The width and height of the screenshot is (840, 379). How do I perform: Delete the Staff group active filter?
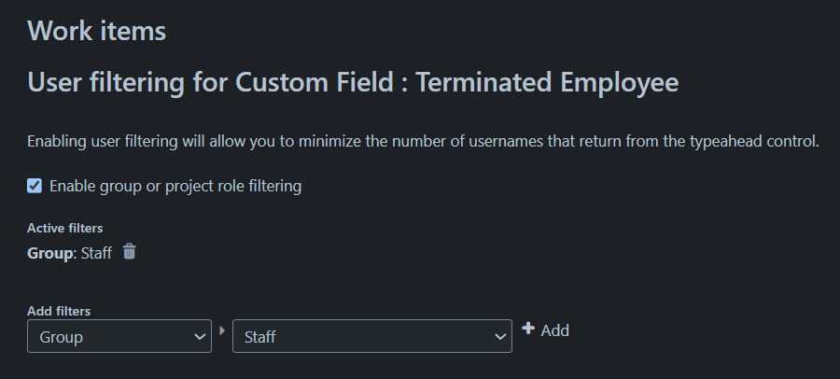tap(130, 252)
